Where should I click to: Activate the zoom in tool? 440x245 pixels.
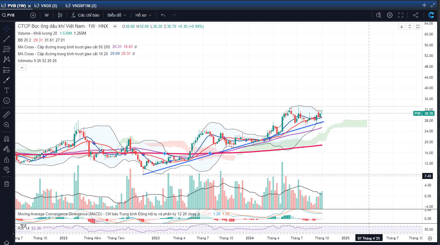tap(7, 125)
